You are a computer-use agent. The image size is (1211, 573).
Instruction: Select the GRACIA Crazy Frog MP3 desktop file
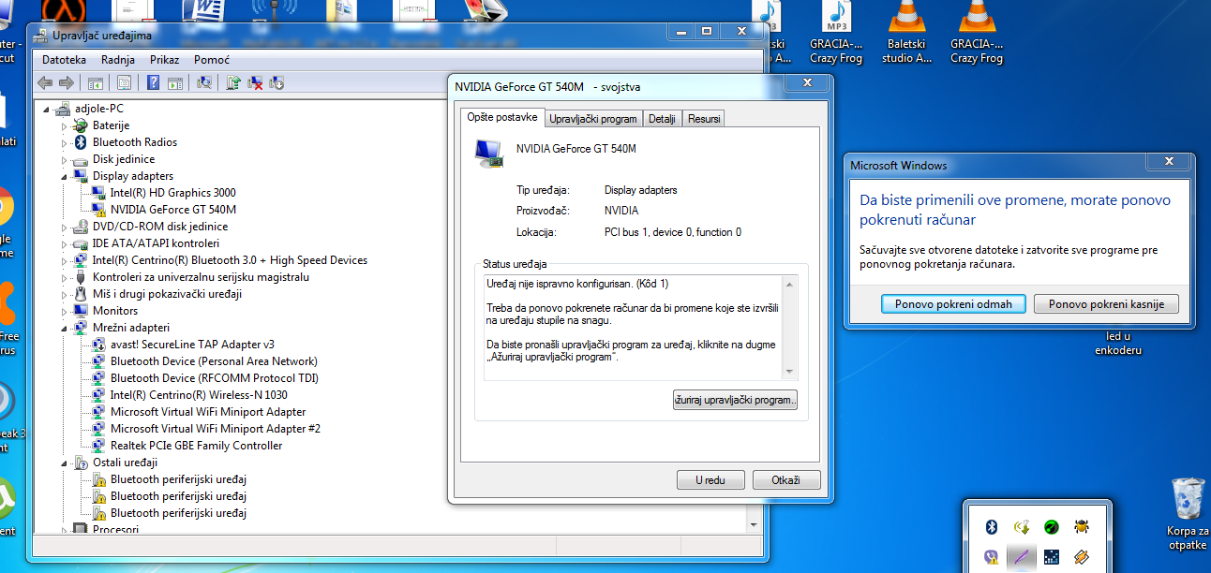click(x=836, y=33)
